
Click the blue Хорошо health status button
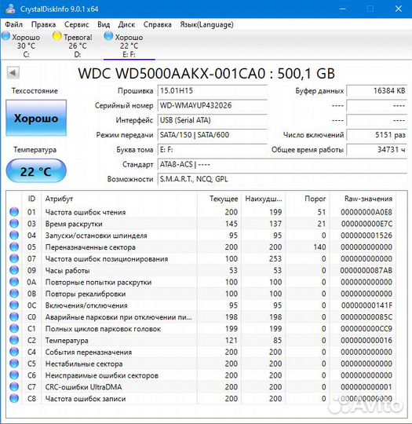pyautogui.click(x=36, y=118)
